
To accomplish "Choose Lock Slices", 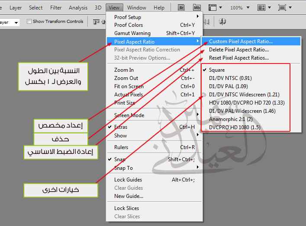I will pos(155,208).
